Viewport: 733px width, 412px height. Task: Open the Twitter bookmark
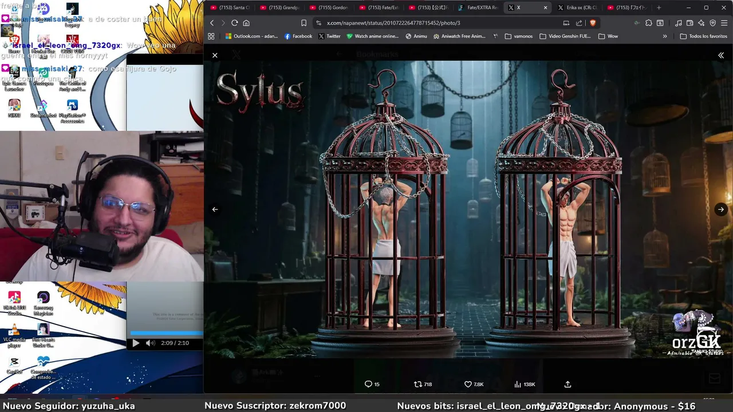(329, 36)
